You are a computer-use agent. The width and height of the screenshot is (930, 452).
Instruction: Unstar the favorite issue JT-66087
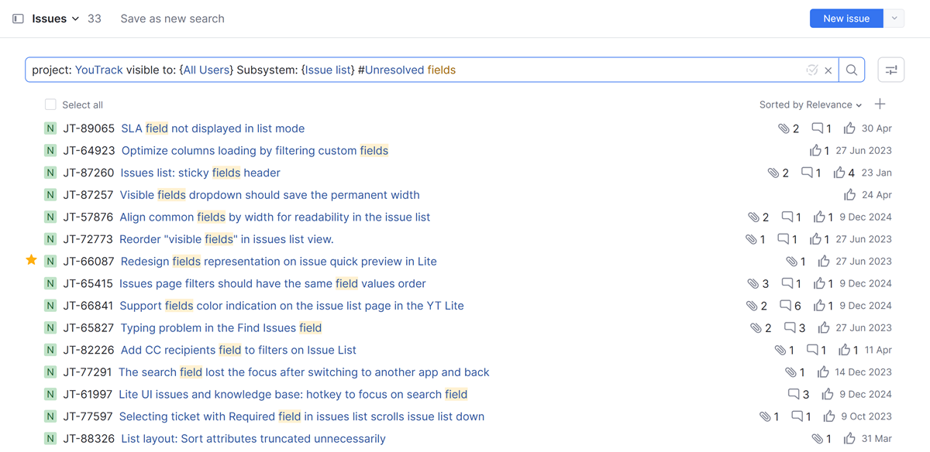(31, 261)
